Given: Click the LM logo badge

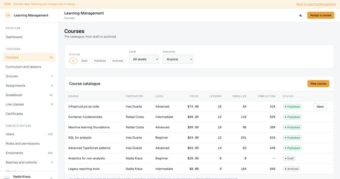Looking at the screenshot, I should [8, 15].
